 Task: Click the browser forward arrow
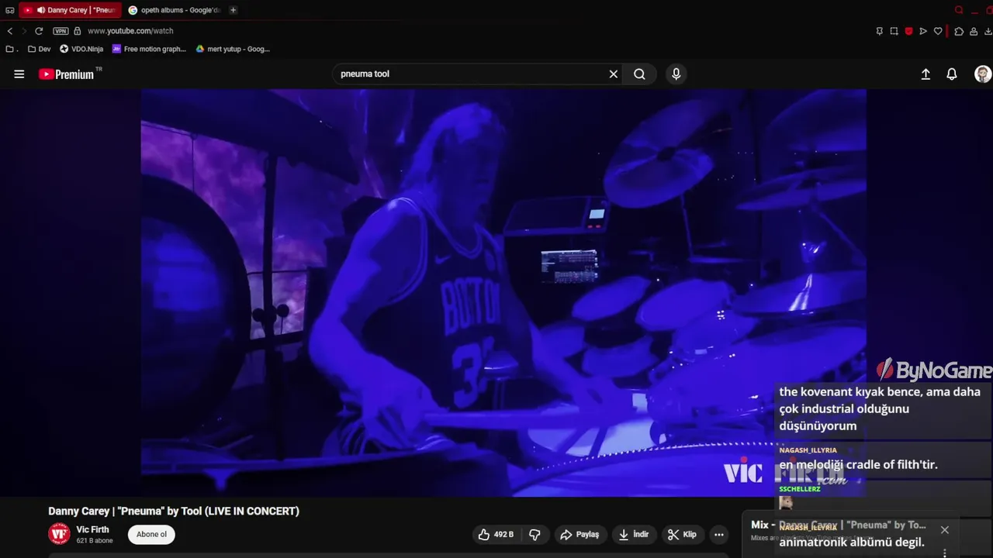click(23, 31)
